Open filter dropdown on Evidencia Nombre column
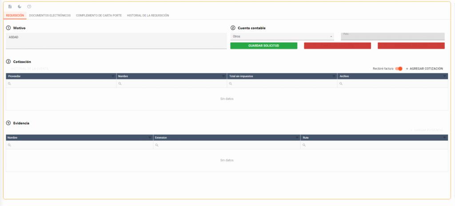455x206 pixels. (150, 138)
